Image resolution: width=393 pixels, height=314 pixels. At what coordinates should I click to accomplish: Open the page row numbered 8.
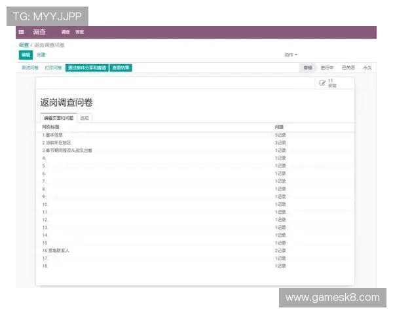[x=195, y=189]
